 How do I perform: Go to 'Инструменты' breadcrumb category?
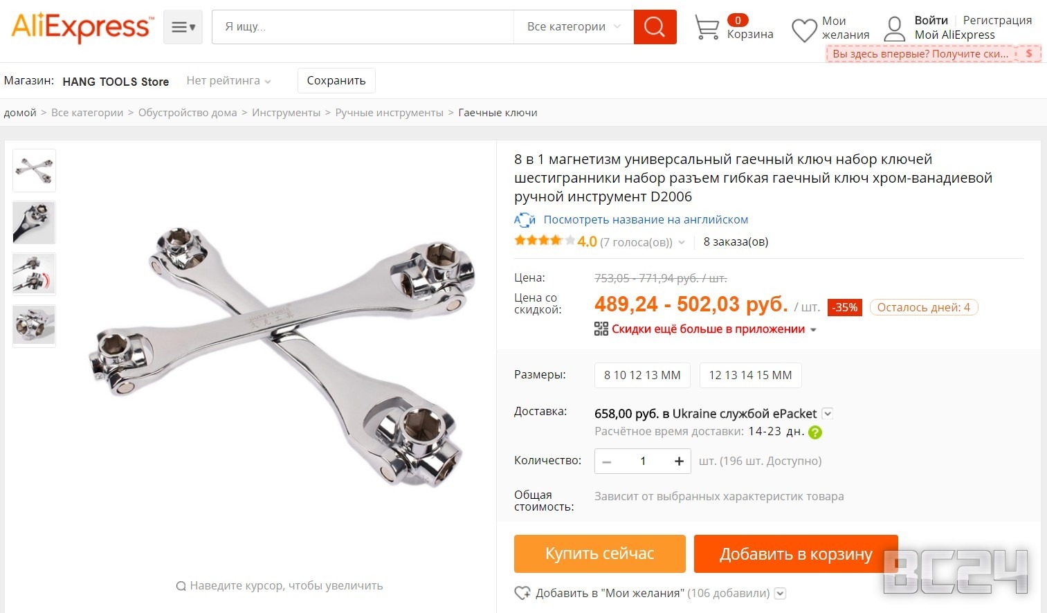tap(286, 113)
